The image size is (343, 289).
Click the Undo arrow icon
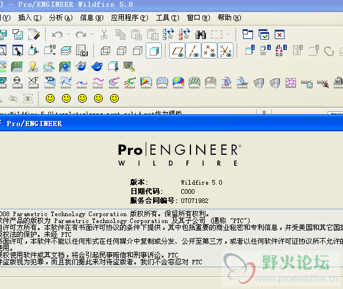click(x=57, y=34)
